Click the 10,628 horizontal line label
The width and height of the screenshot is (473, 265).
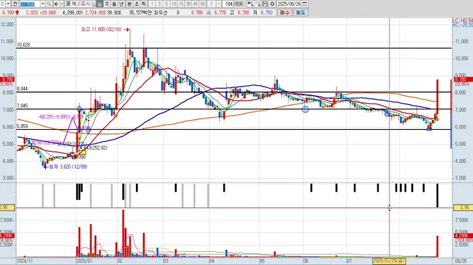point(24,45)
